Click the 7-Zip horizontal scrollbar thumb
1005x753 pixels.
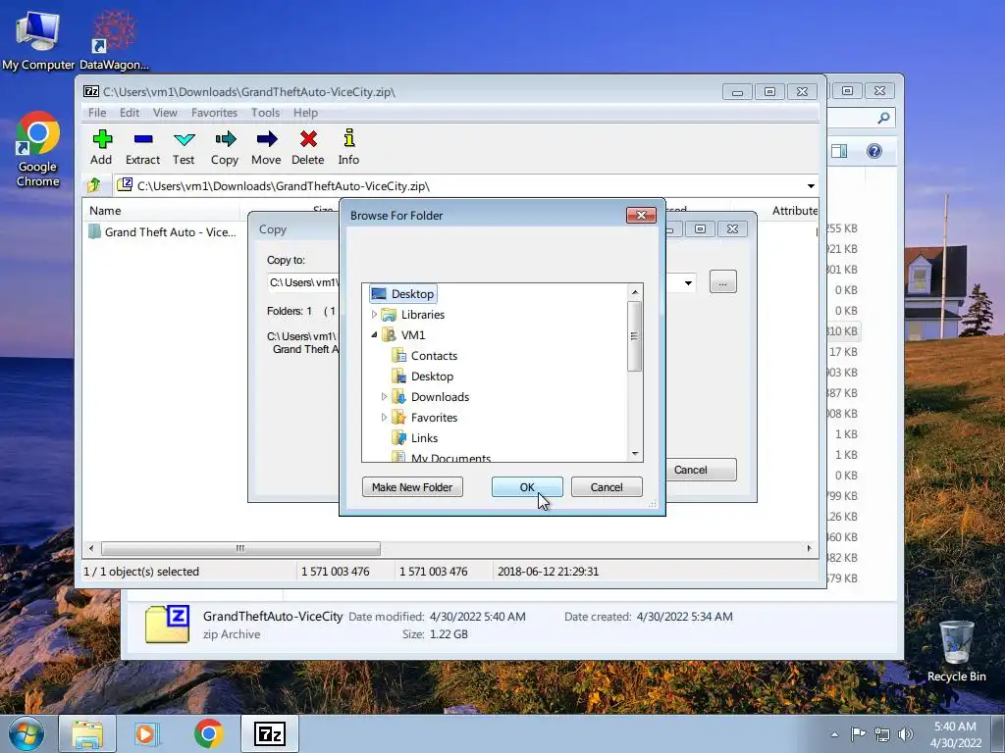point(240,548)
